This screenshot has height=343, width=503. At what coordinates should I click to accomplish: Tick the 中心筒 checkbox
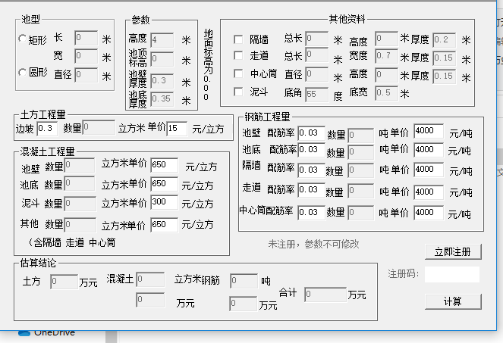pyautogui.click(x=238, y=73)
